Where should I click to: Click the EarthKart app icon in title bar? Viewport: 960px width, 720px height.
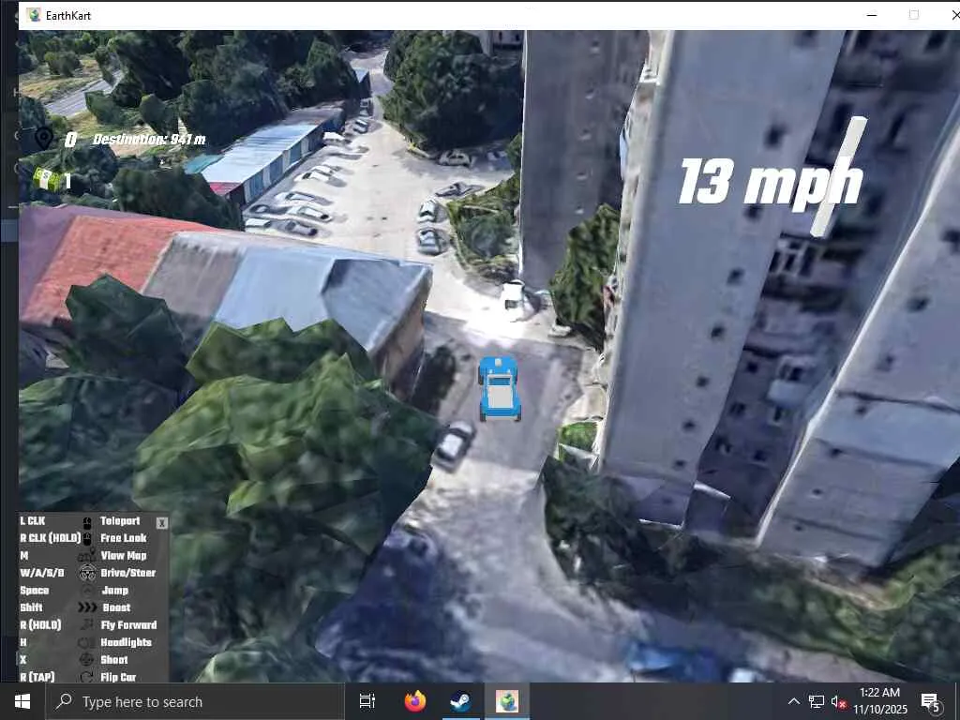pyautogui.click(x=35, y=15)
